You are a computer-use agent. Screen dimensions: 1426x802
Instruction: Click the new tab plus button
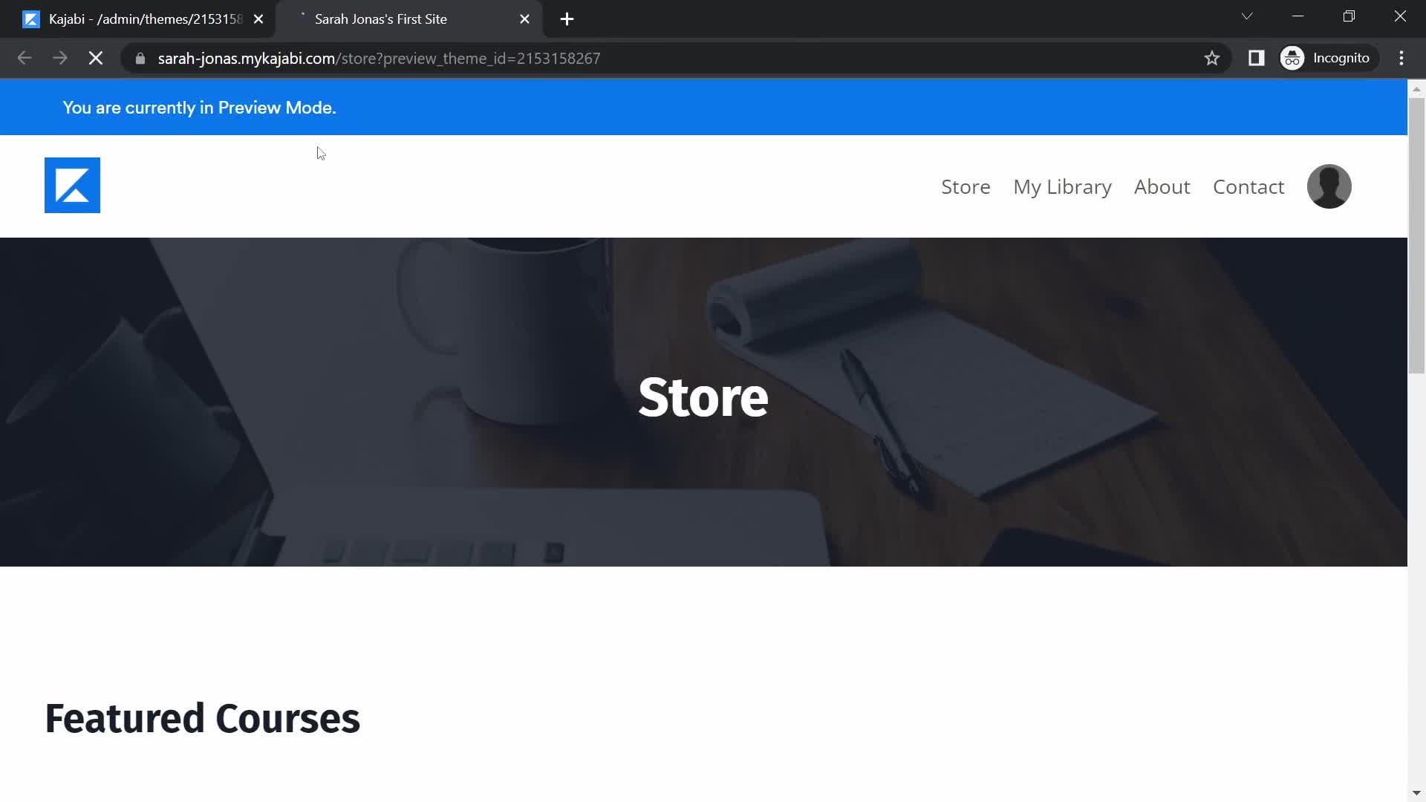(x=567, y=18)
